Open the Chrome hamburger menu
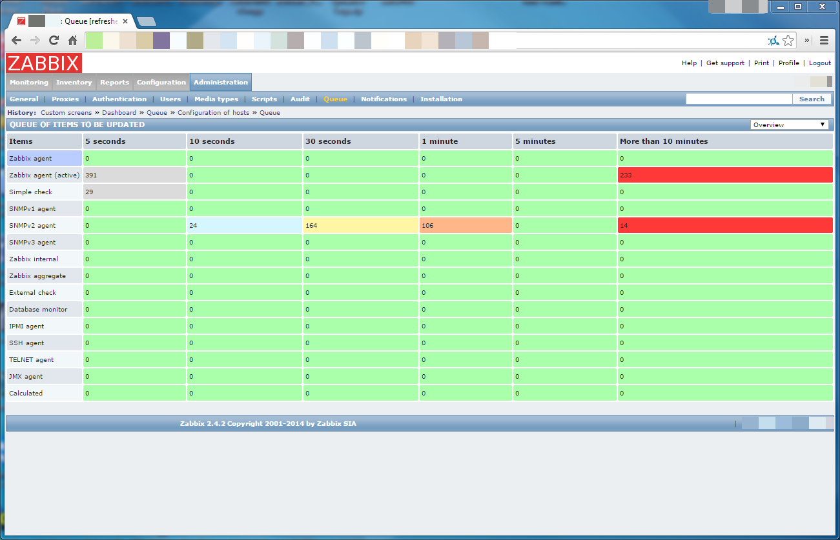 coord(824,41)
